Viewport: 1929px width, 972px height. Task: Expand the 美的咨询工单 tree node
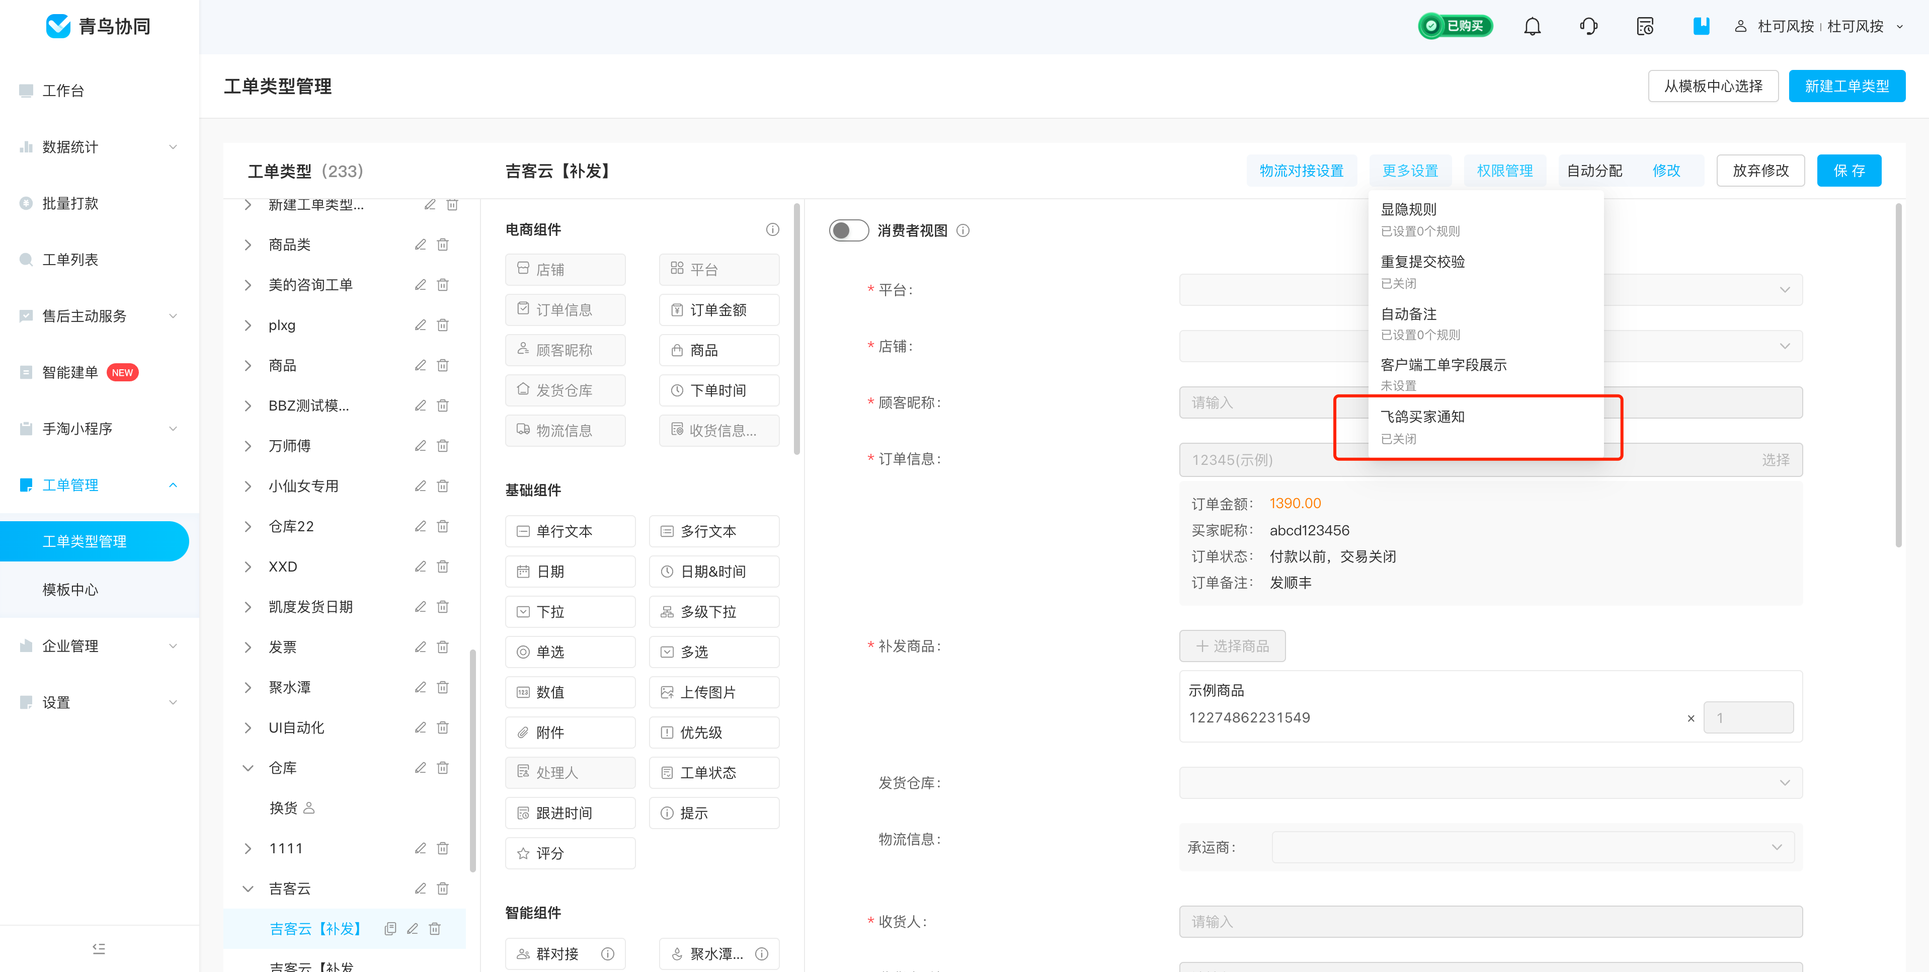[248, 285]
